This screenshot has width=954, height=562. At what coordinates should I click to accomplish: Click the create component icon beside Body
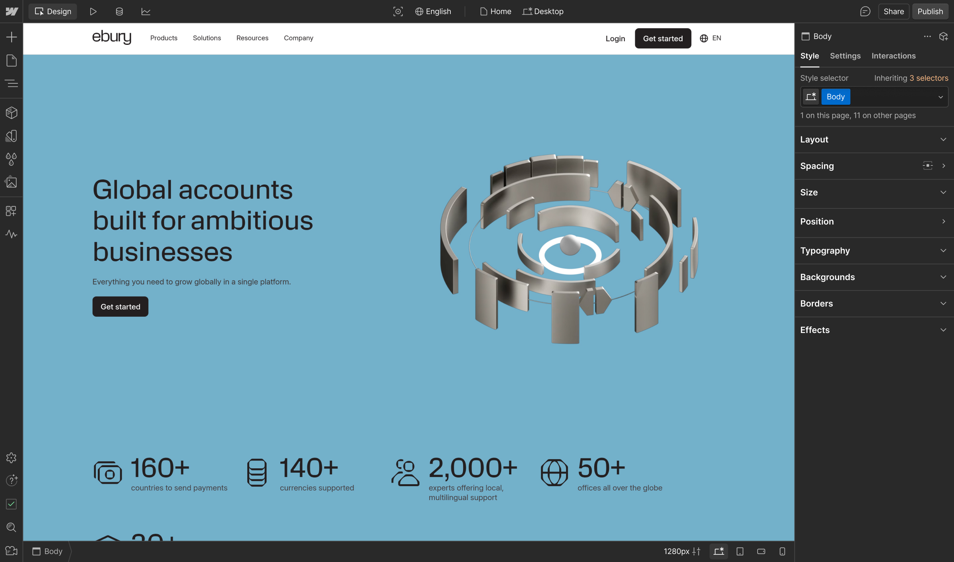pyautogui.click(x=944, y=37)
